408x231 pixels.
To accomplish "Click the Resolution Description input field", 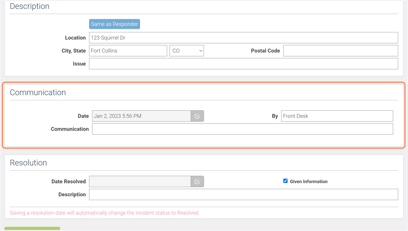I will coord(243,194).
